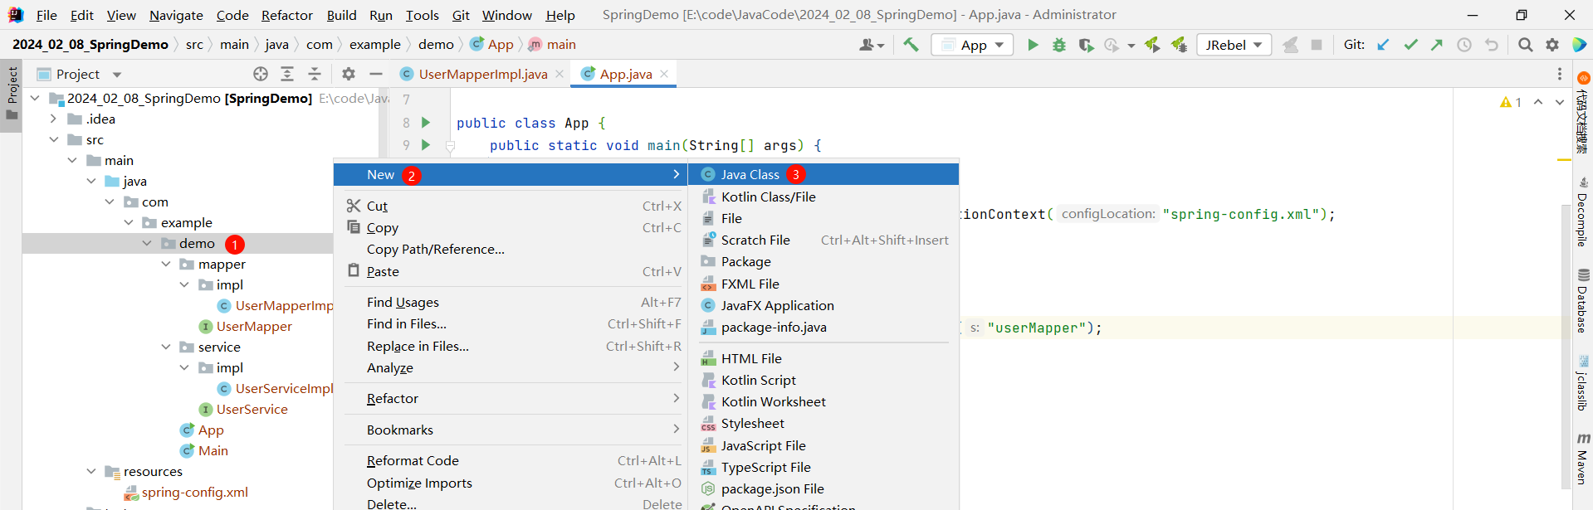Click the main method breadcrumb

552,45
